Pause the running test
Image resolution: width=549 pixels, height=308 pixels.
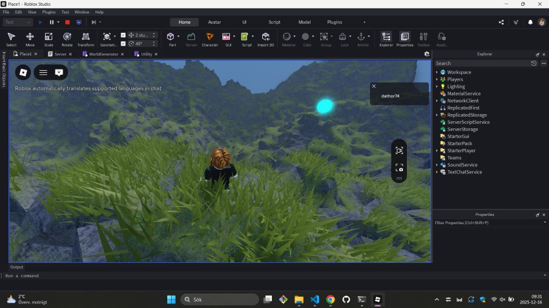click(x=52, y=22)
